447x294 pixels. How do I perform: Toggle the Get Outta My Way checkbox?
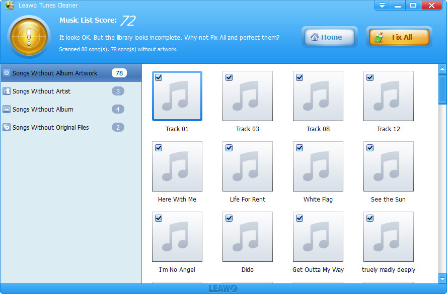coord(300,218)
